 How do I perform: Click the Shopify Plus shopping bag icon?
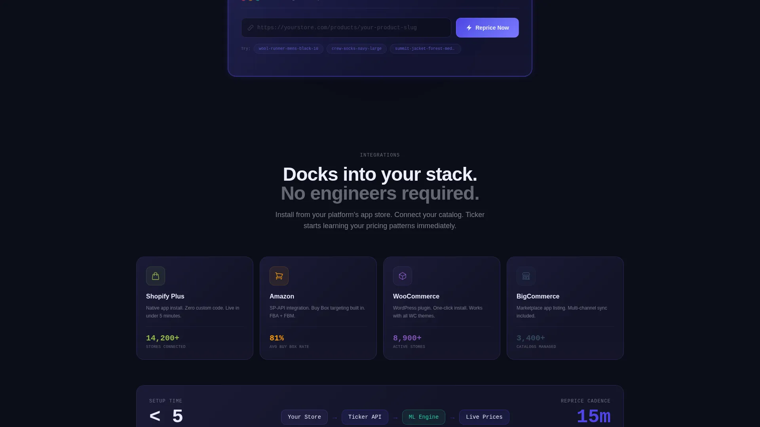coord(156,276)
